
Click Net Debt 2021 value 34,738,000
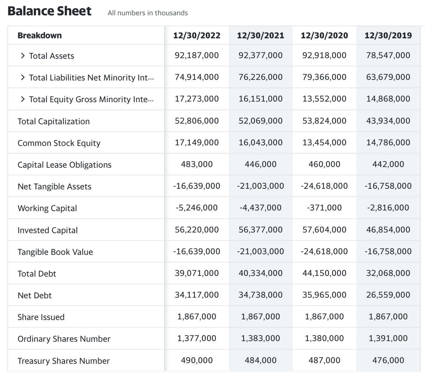click(261, 295)
